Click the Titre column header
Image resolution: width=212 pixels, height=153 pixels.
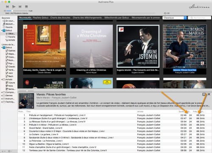point(28,111)
